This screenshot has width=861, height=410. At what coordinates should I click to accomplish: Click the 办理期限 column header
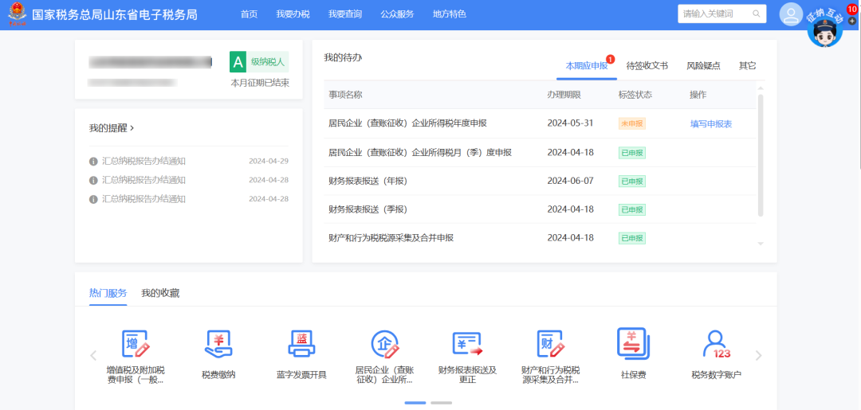[x=564, y=95]
